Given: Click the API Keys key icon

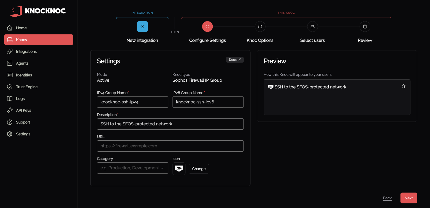Looking at the screenshot, I should (x=10, y=110).
